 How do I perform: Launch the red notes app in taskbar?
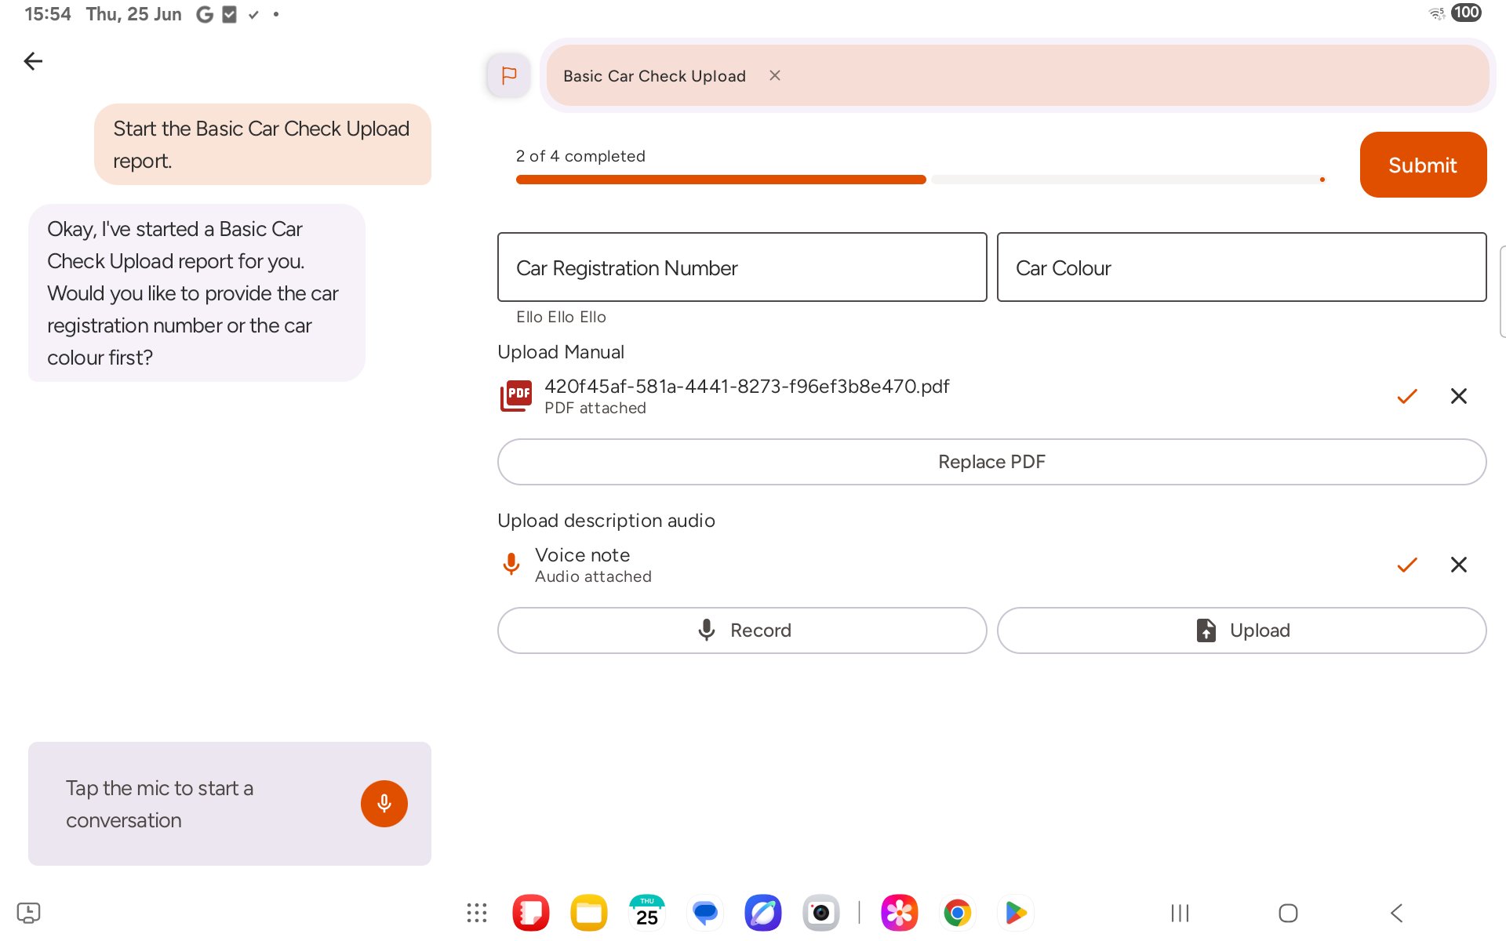pos(531,913)
